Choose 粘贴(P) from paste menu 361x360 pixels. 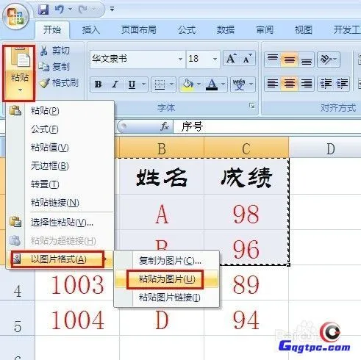[60, 111]
